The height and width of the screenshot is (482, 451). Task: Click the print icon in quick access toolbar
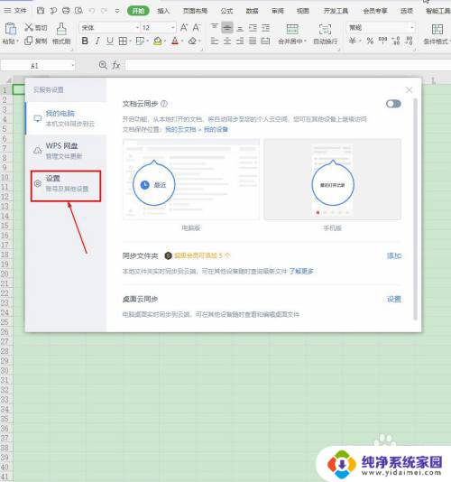(x=66, y=11)
